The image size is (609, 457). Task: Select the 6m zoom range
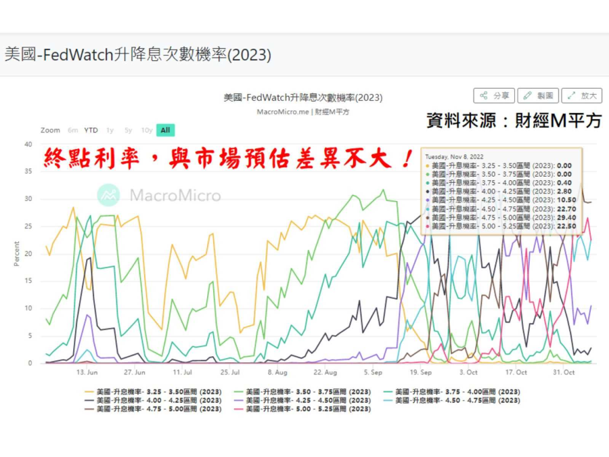click(72, 130)
